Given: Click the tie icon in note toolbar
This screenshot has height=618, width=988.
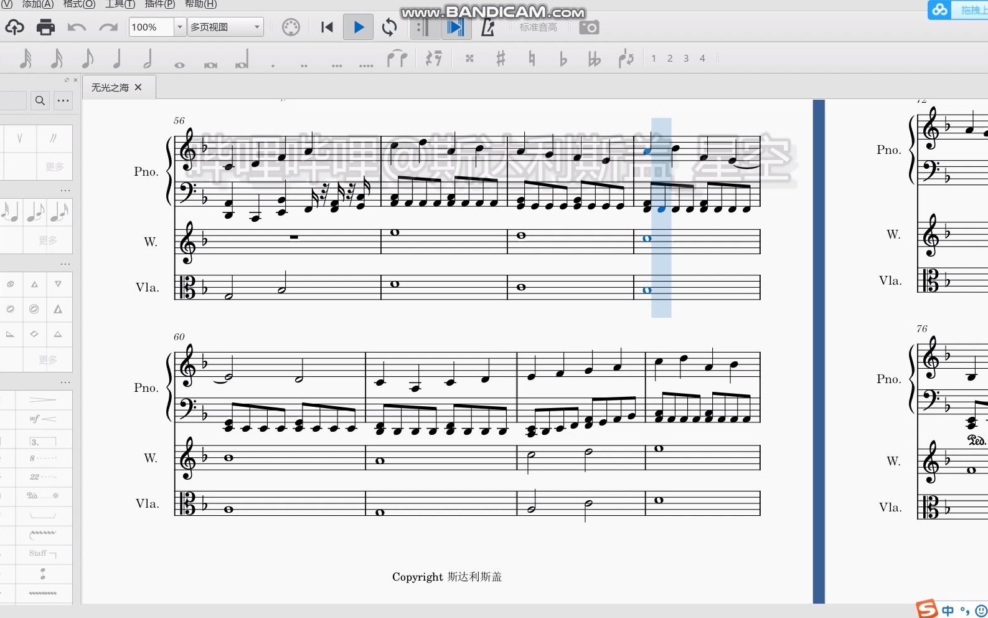Looking at the screenshot, I should click(x=397, y=59).
